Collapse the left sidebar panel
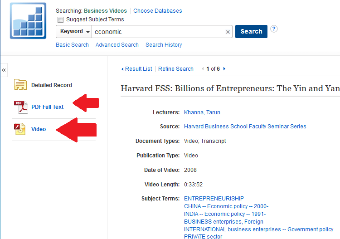Screen dimensions: 340x239 click(x=4, y=70)
